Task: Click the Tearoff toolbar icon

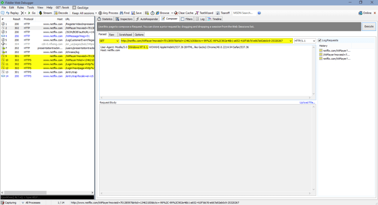Action: pos(218,13)
